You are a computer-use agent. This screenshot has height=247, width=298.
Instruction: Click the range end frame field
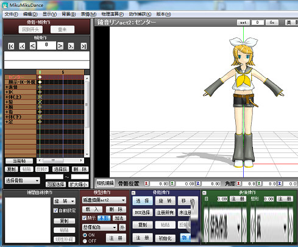(x=80, y=177)
